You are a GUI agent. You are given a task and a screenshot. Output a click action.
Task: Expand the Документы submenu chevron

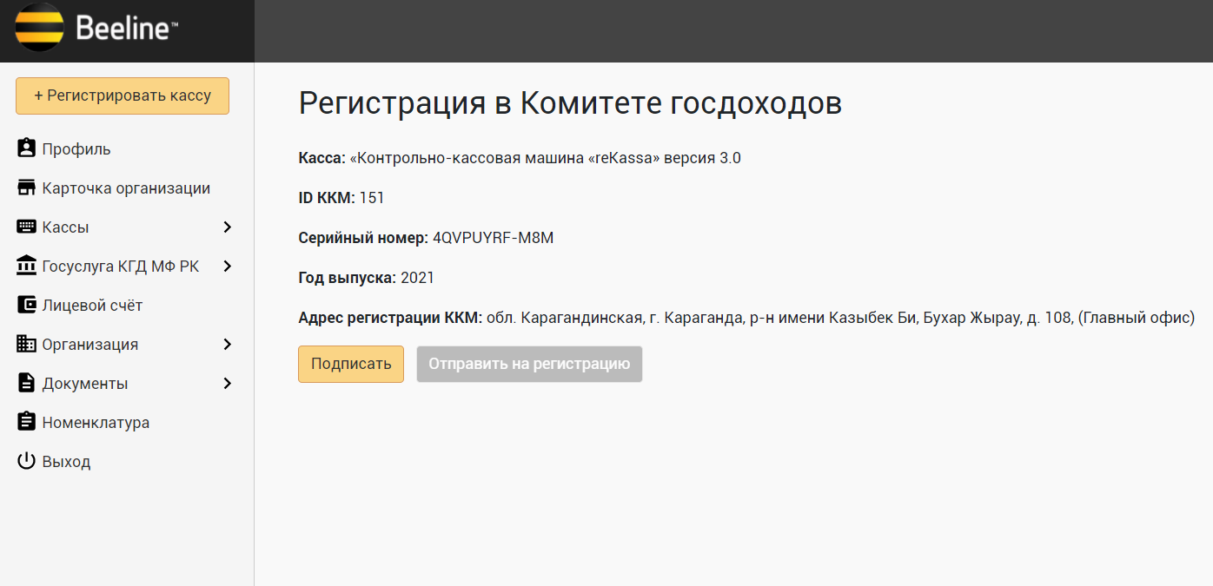coord(228,383)
